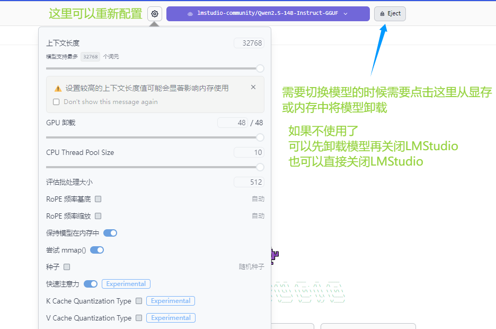496x329 pixels.
Task: Open the Qwen2.5-14B-Instruct-GGUF model dropdown
Action: [268, 14]
